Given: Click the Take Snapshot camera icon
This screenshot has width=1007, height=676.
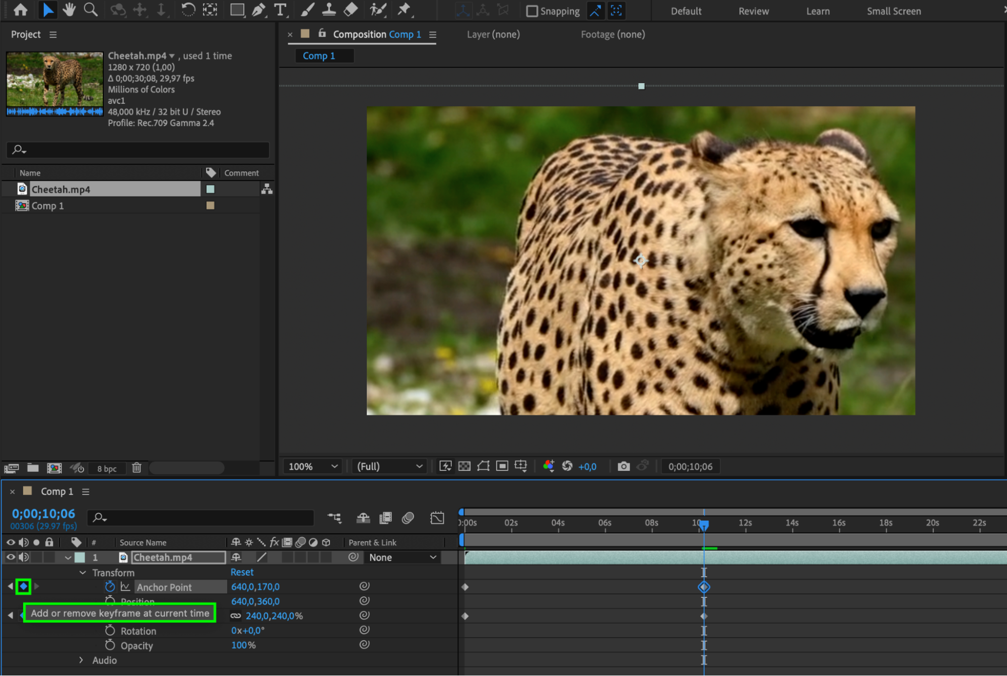Looking at the screenshot, I should 624,466.
